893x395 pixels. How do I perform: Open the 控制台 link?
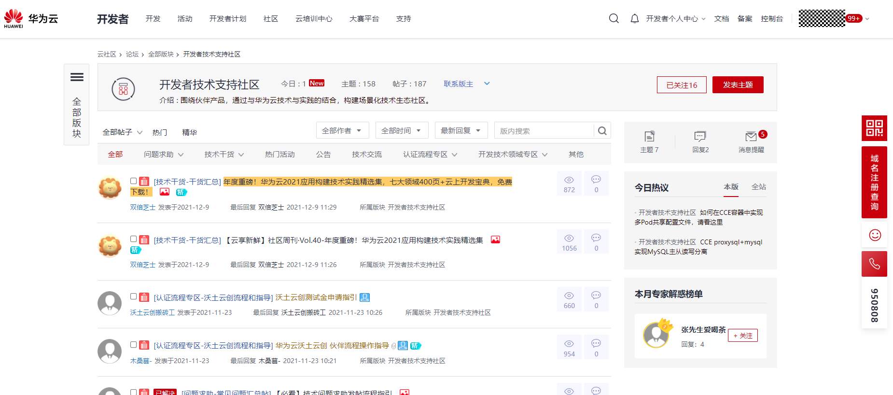pos(772,19)
